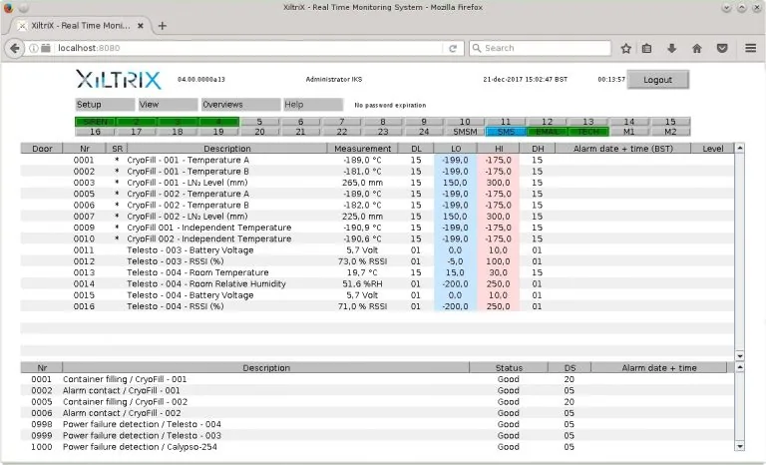Show site information icon in address bar
Image resolution: width=766 pixels, height=465 pixels.
click(x=33, y=48)
